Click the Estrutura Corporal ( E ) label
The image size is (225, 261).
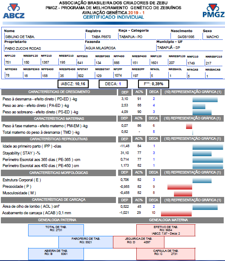point(22,180)
